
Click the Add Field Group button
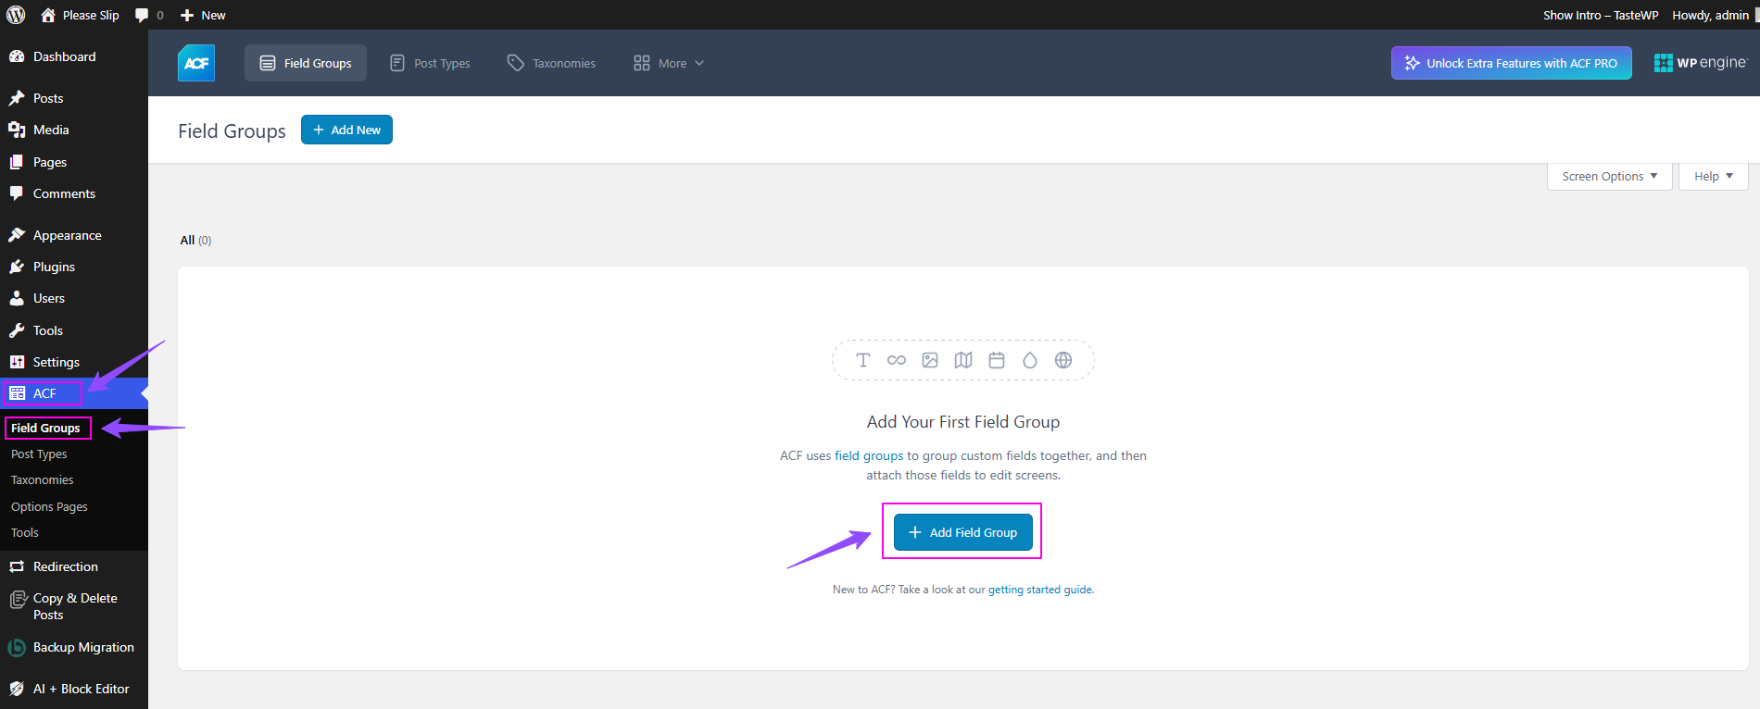pos(963,532)
